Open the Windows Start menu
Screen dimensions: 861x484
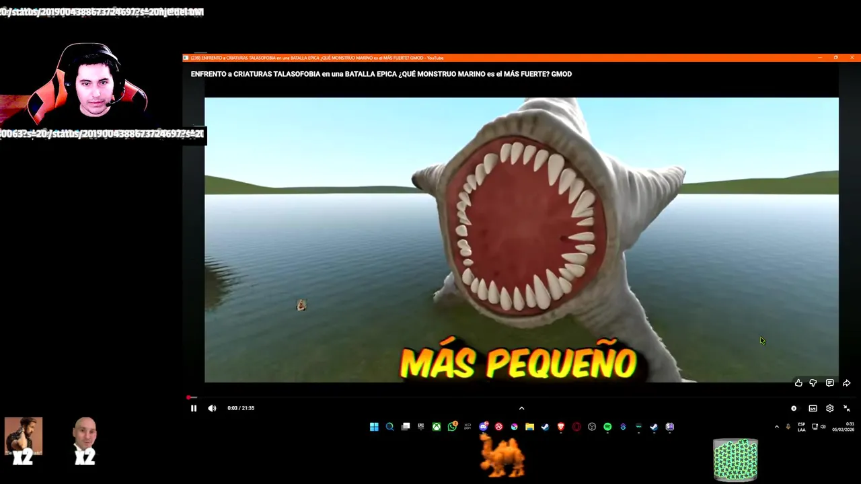[374, 427]
